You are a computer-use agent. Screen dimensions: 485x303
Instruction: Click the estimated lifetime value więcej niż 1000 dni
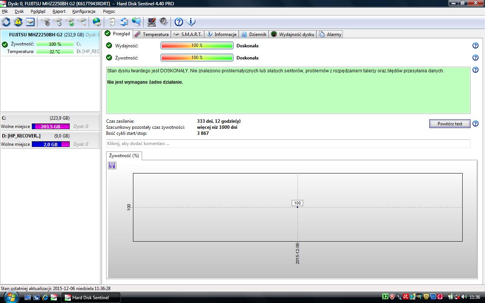(x=217, y=127)
